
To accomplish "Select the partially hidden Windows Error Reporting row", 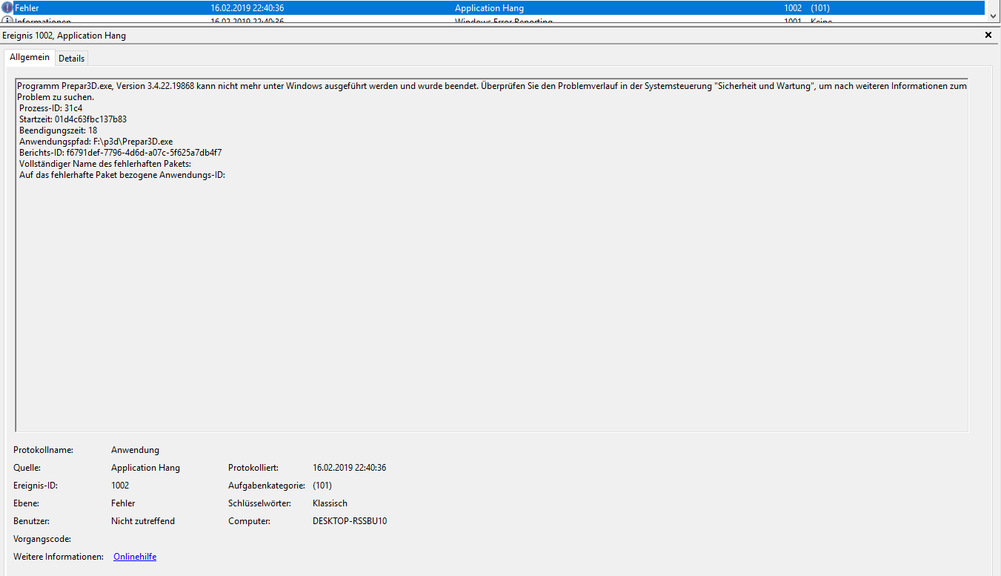I will (503, 21).
